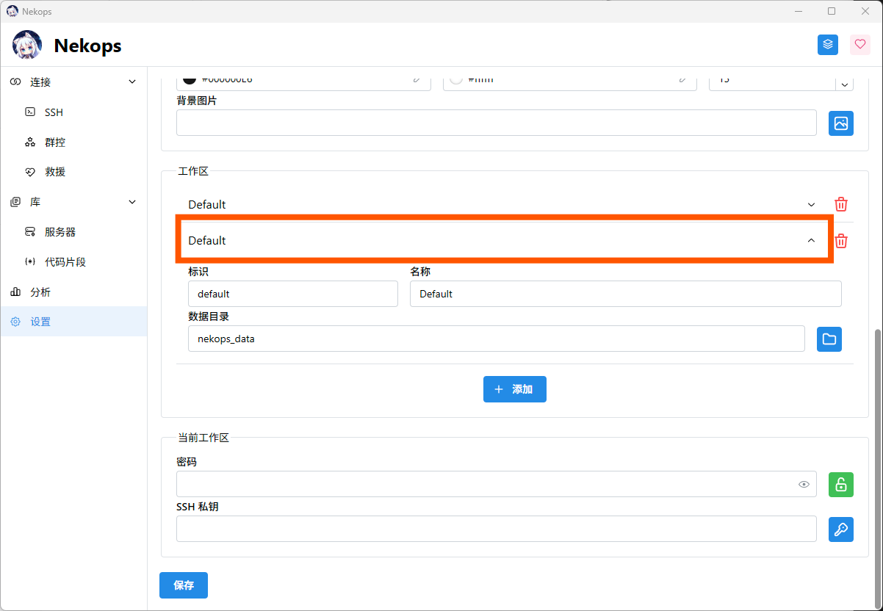This screenshot has height=611, width=883.
Task: Open the SSH page in sidebar
Action: pyautogui.click(x=54, y=112)
